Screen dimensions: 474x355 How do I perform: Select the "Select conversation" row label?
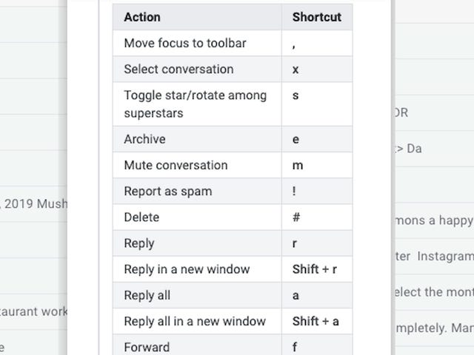178,69
